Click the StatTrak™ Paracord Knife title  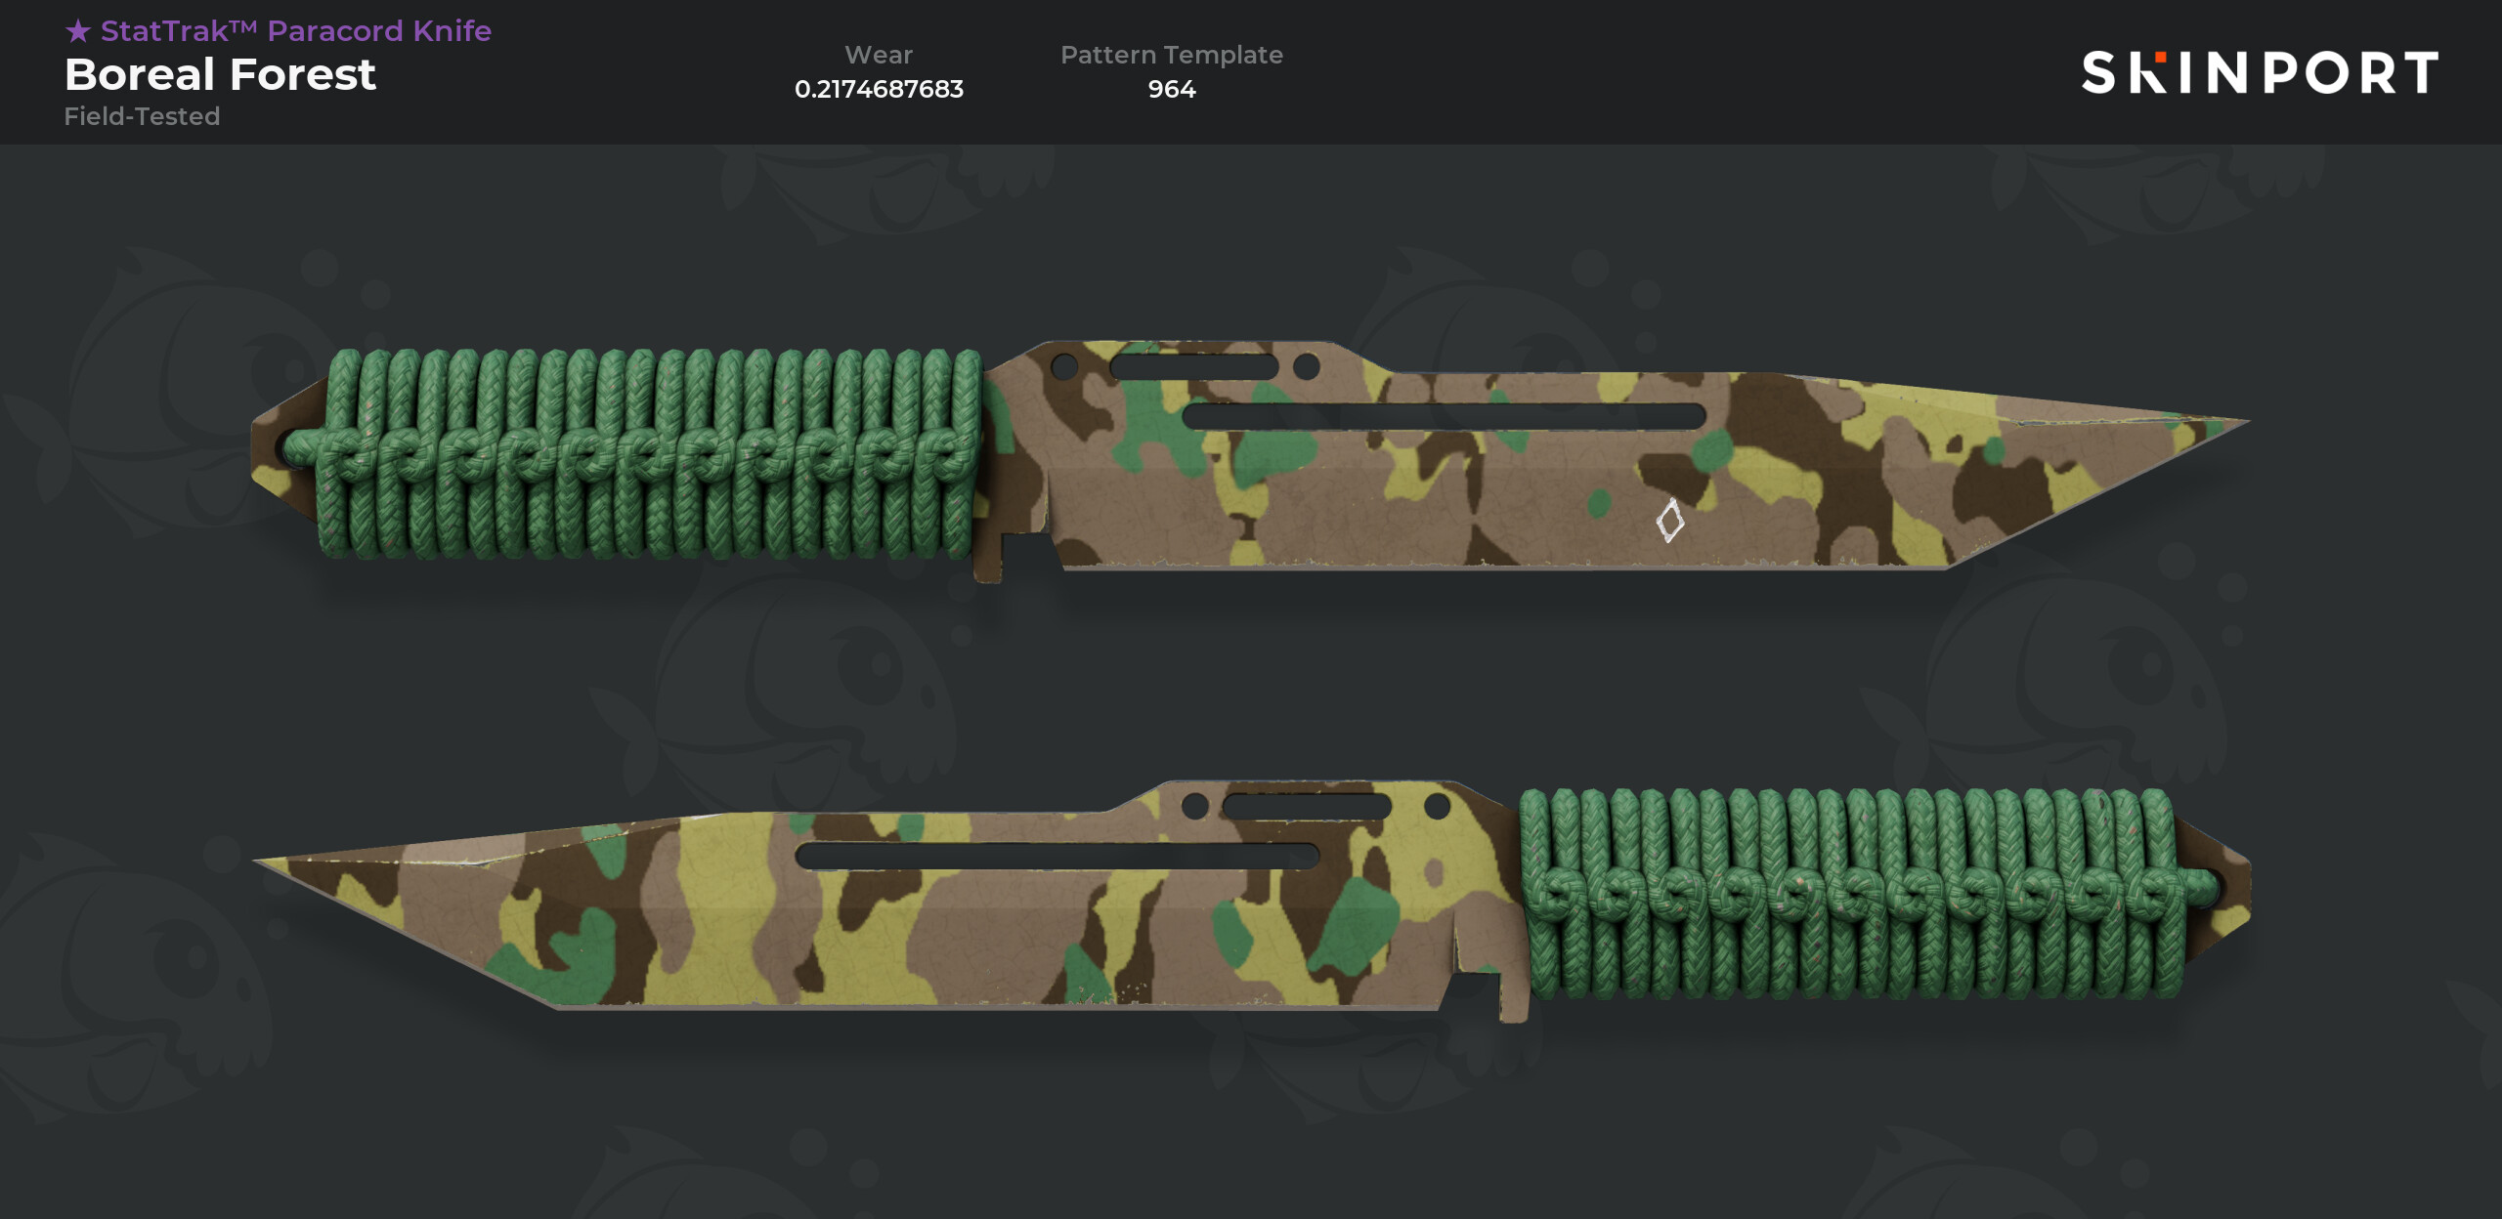click(x=278, y=31)
